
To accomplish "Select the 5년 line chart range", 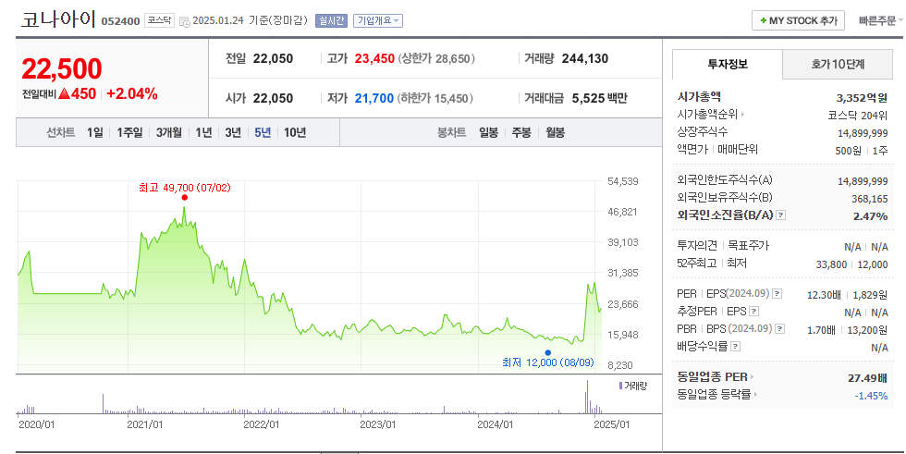I will coord(263,133).
